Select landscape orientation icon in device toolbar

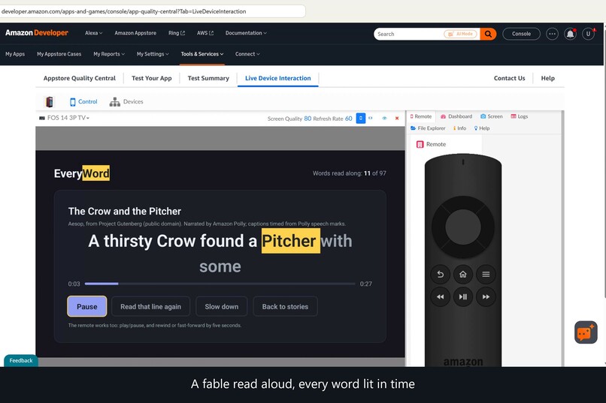371,118
